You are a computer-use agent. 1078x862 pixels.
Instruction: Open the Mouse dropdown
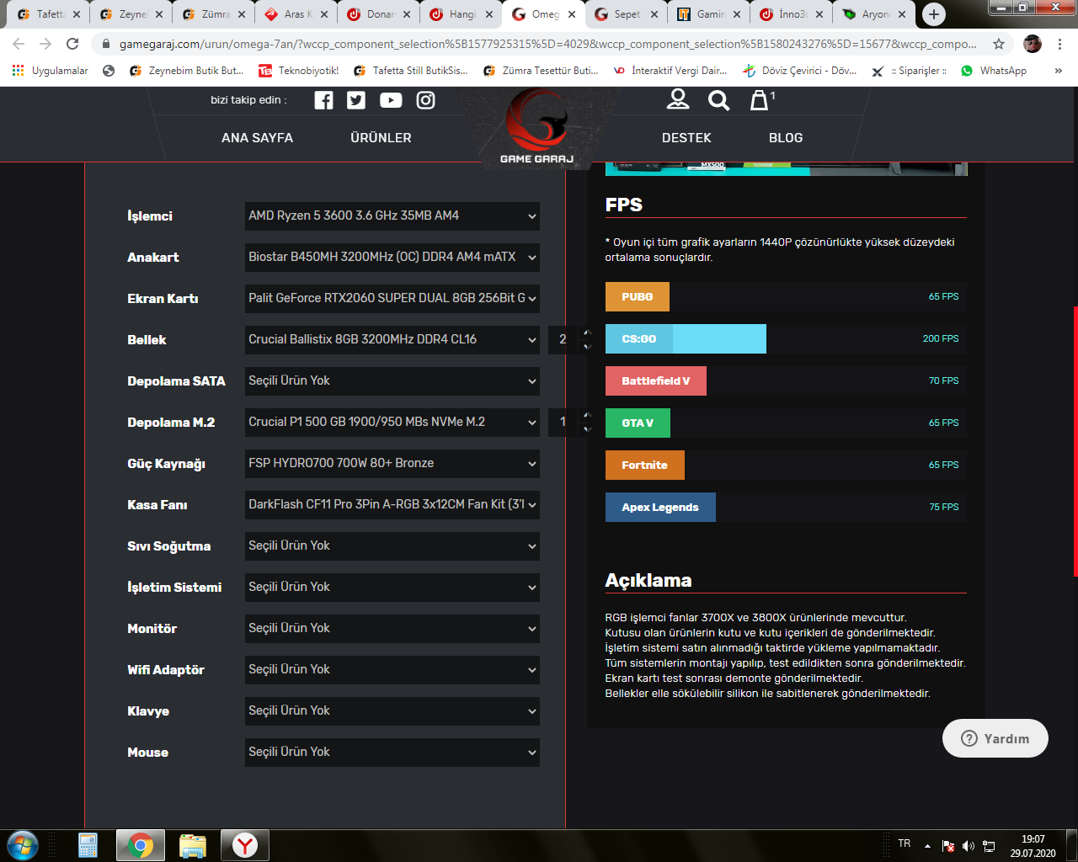coord(392,752)
